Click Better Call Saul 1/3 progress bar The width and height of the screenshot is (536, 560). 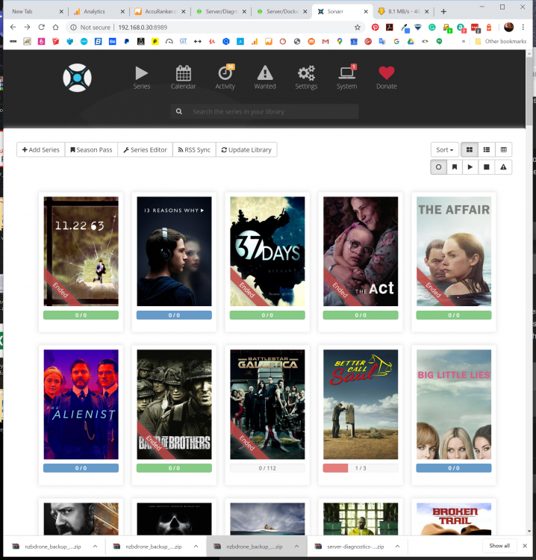click(361, 468)
